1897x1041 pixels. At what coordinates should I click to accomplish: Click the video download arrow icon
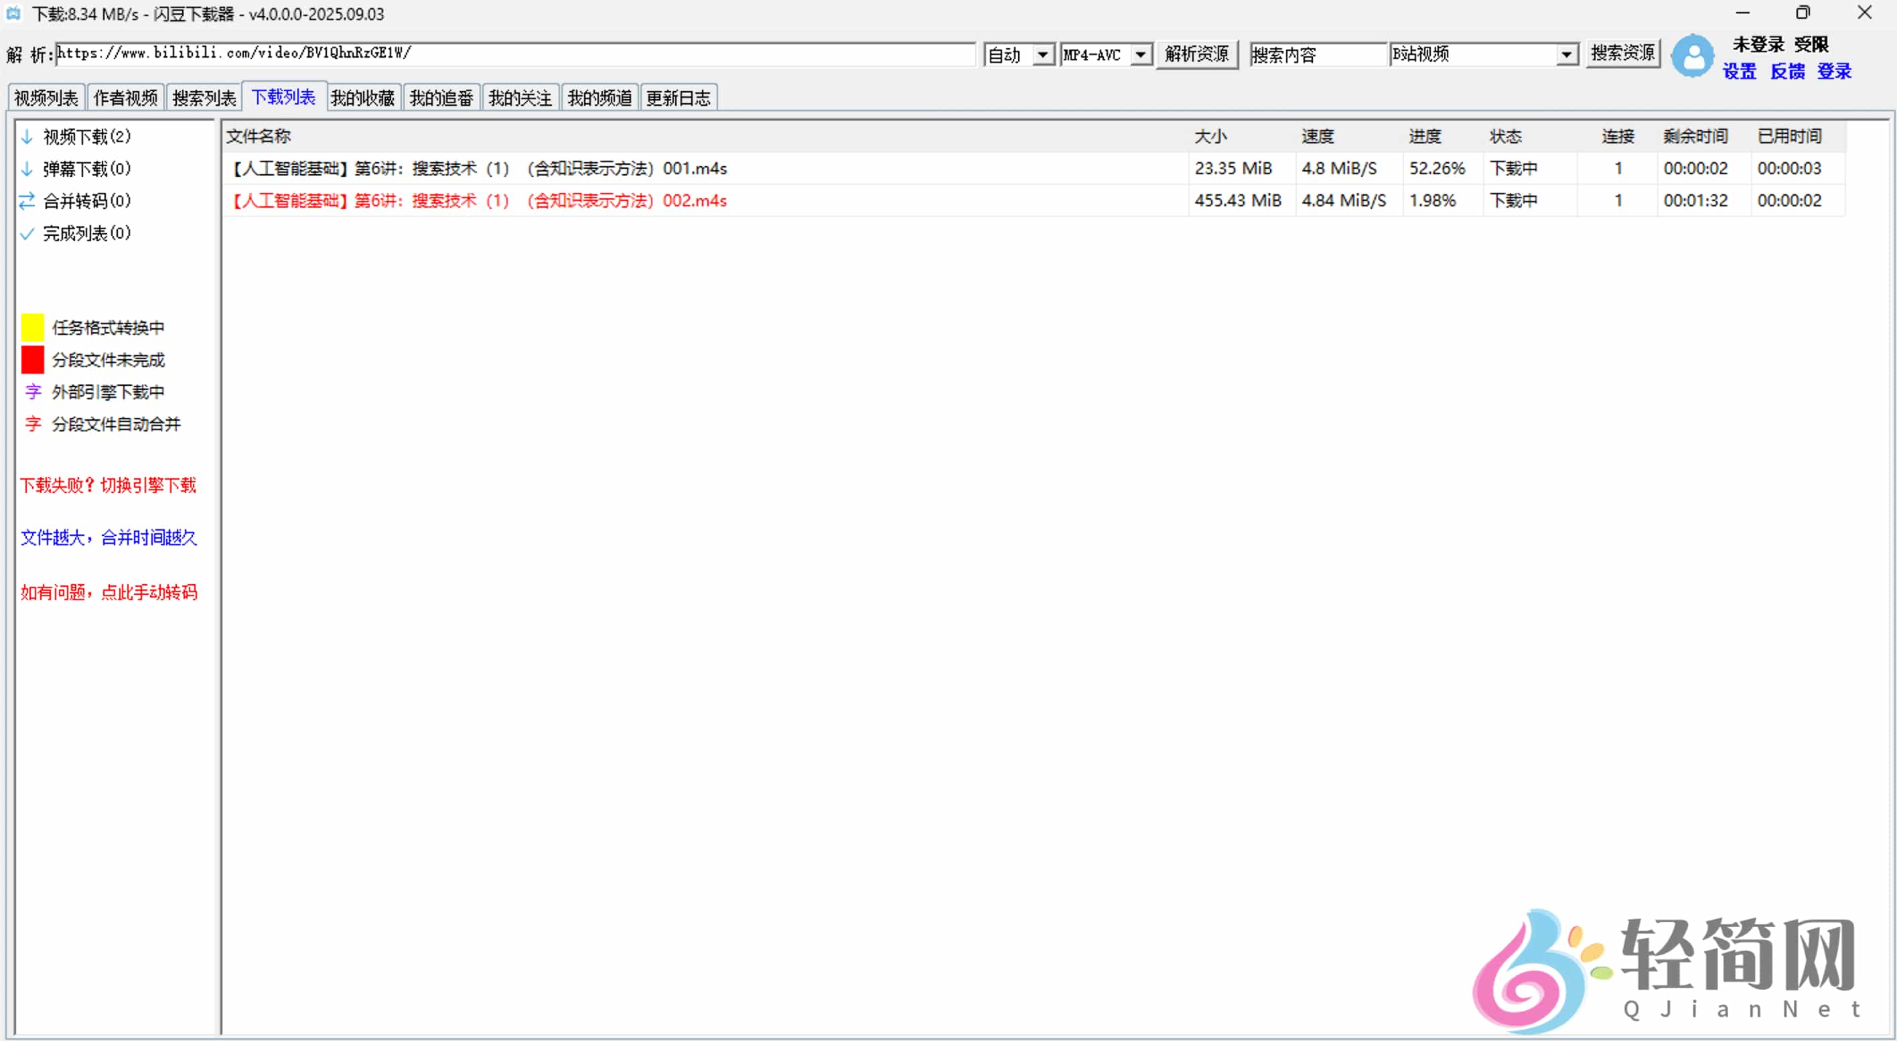point(27,136)
